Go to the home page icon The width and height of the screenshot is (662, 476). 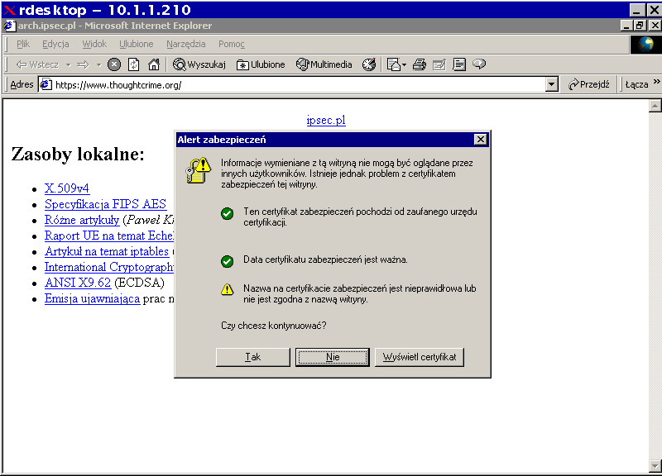tap(154, 64)
